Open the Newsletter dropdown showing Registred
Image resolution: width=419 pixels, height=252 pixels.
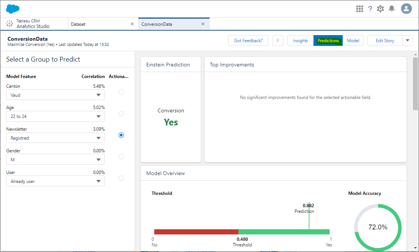tap(55, 138)
